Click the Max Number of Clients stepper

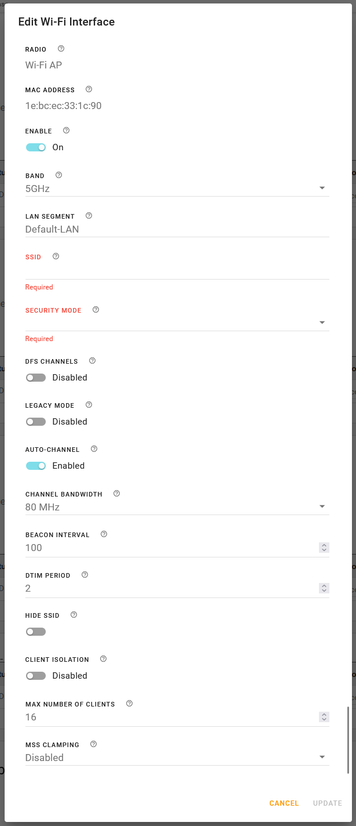click(x=324, y=718)
